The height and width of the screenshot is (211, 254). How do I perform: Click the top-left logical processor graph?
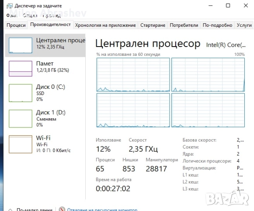coord(133,75)
